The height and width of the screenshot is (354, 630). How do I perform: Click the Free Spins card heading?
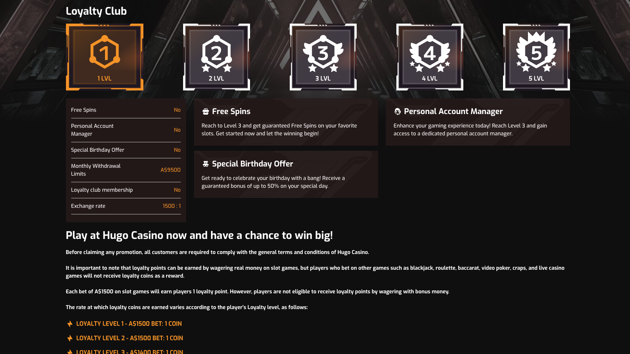[231, 111]
